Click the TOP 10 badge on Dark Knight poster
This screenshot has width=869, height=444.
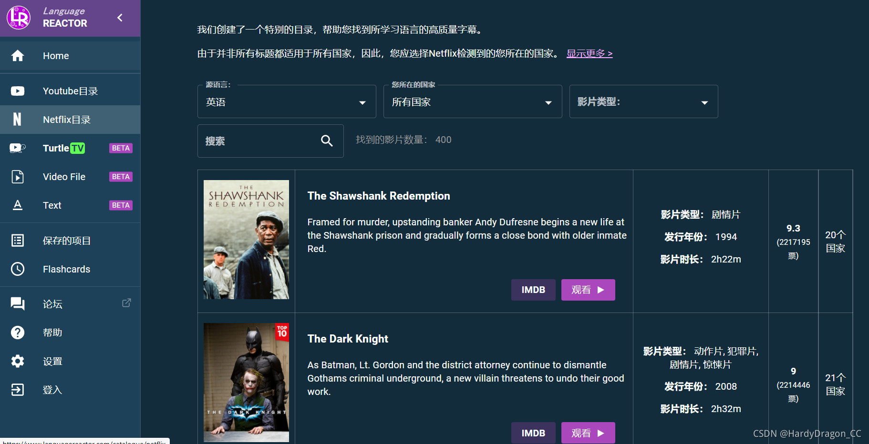[x=282, y=331]
